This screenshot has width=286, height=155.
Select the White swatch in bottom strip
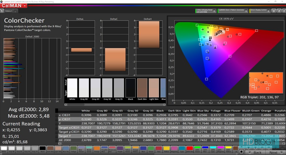4,149
